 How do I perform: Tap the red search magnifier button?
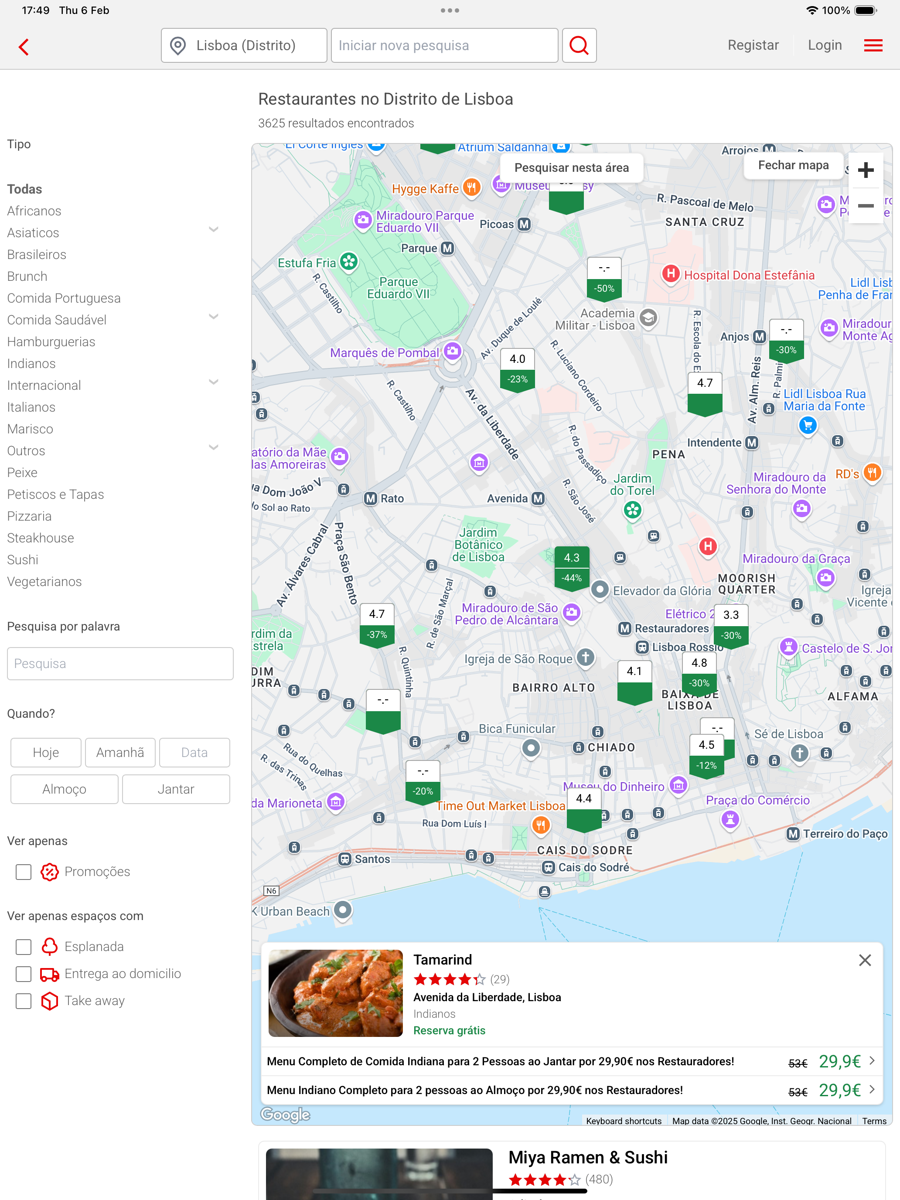[x=579, y=46]
